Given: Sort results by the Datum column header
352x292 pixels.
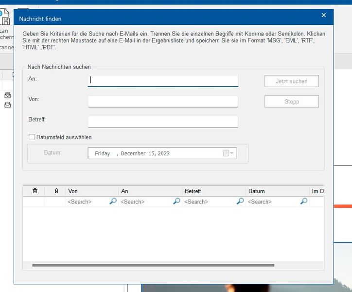Looking at the screenshot, I should pyautogui.click(x=277, y=191).
